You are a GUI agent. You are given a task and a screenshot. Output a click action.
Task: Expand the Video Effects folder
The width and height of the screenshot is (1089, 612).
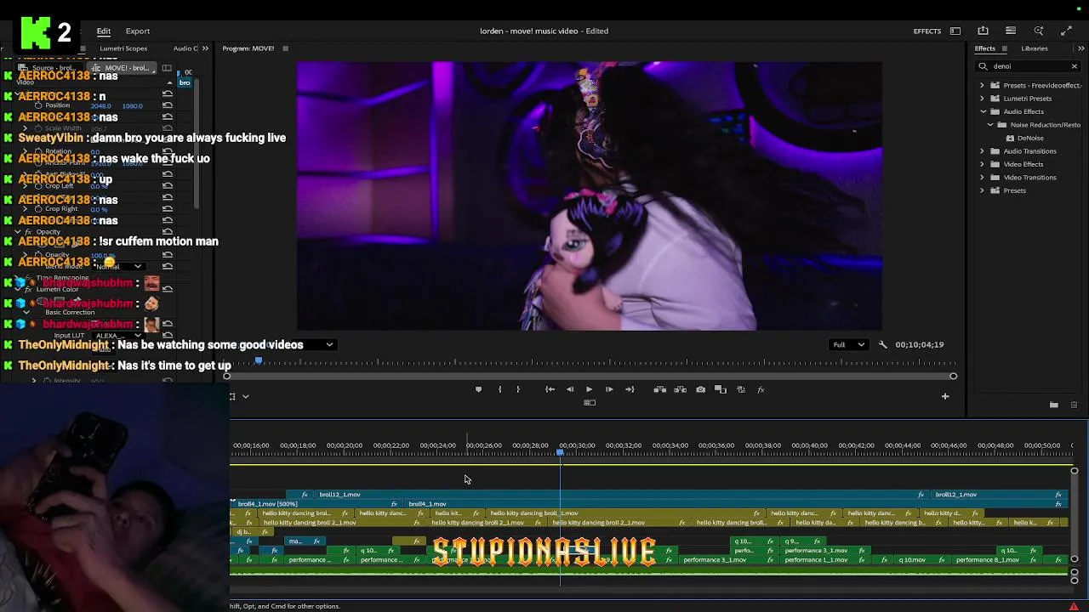(982, 164)
